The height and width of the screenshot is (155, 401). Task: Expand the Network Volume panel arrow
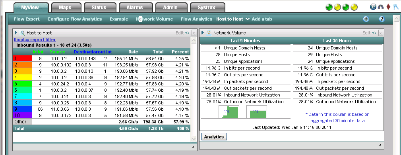(203, 32)
